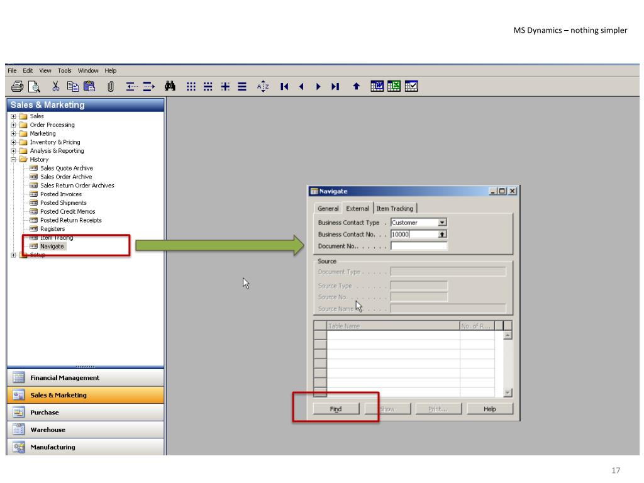Click the Document No. input field
Image resolution: width=644 pixels, height=483 pixels.
point(419,246)
